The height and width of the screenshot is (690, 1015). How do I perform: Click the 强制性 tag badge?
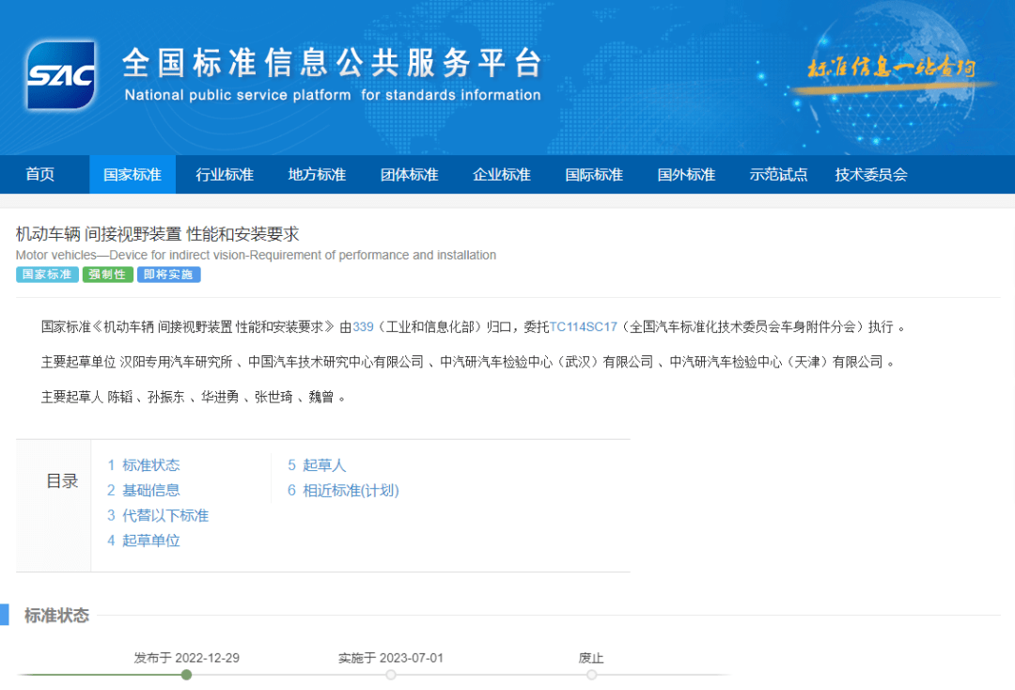coord(107,274)
